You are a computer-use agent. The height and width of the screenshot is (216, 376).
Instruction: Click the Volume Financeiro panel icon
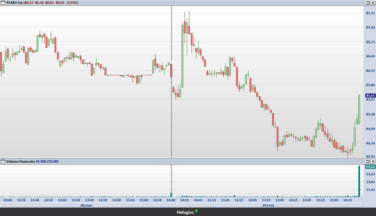click(3, 162)
